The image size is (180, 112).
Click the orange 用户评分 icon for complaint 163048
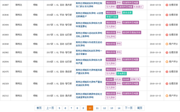click(x=167, y=44)
